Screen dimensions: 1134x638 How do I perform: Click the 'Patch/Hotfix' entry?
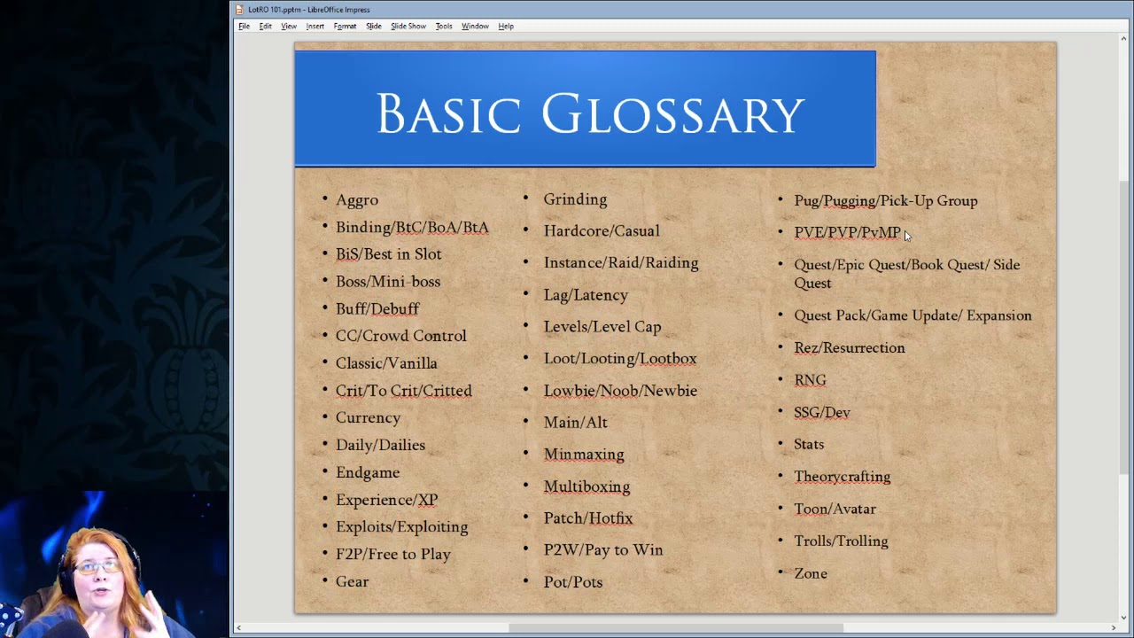[x=588, y=518]
